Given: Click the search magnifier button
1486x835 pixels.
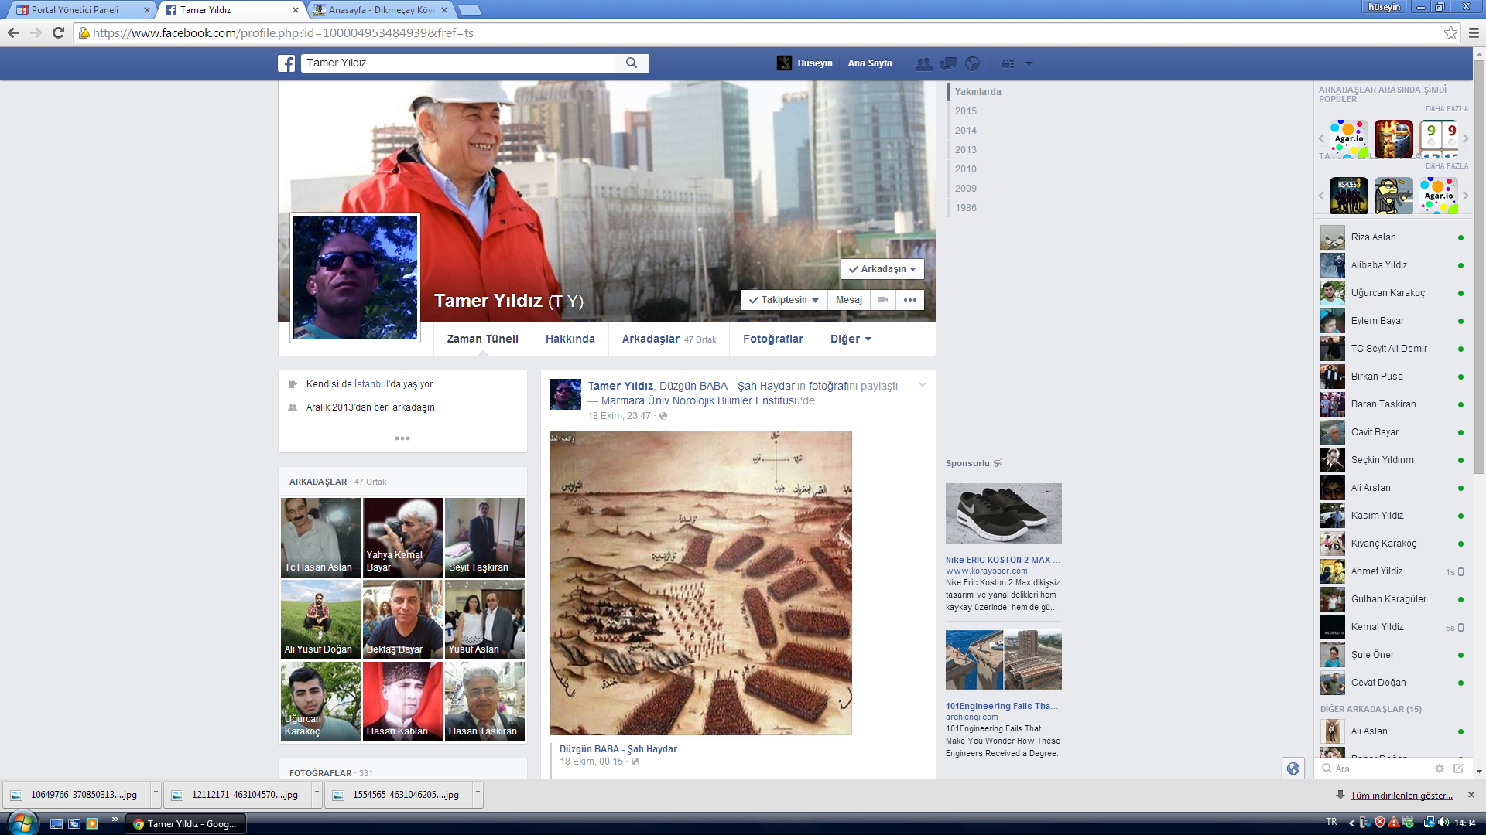Looking at the screenshot, I should [632, 63].
